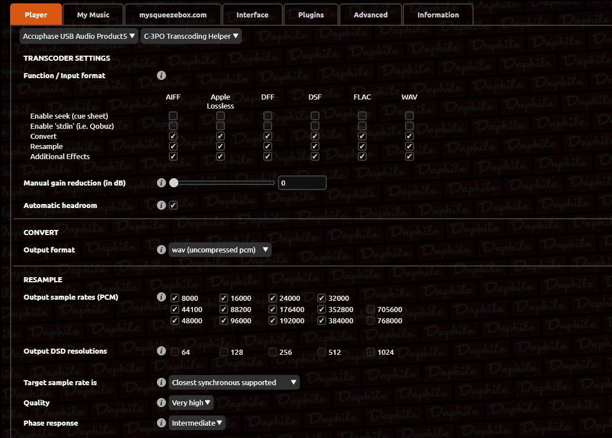Image resolution: width=612 pixels, height=438 pixels.
Task: Disable the 44100 output sample rate
Action: [x=175, y=309]
